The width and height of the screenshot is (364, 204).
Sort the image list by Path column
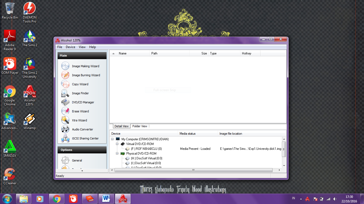tap(170, 53)
